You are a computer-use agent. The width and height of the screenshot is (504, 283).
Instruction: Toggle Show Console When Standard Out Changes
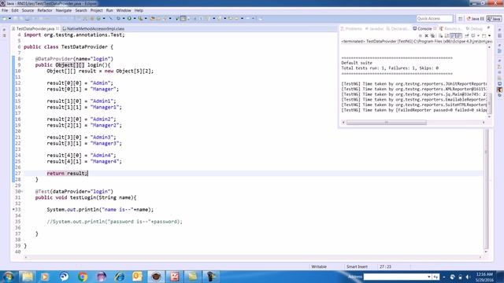tap(453, 36)
